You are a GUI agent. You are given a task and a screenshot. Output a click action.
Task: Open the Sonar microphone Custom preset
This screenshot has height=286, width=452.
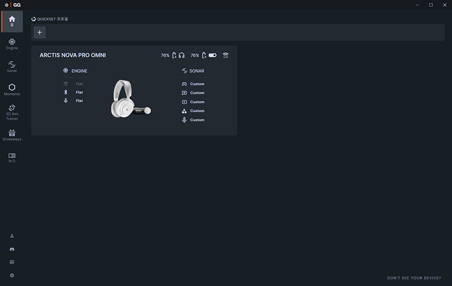197,120
